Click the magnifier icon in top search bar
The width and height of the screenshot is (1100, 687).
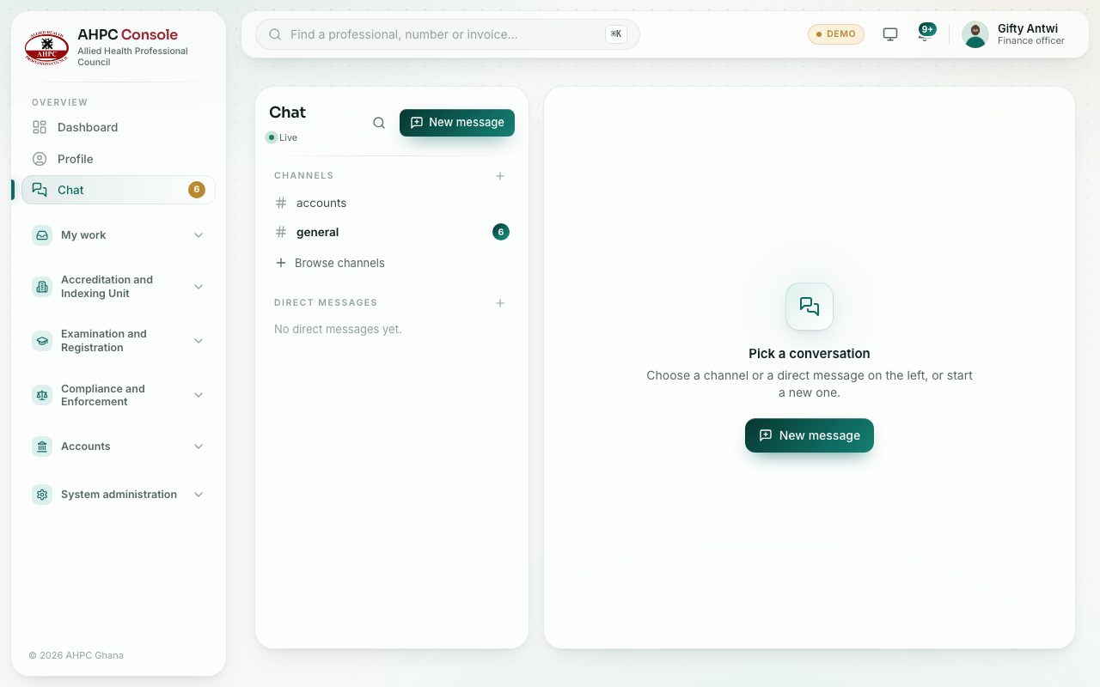point(275,34)
